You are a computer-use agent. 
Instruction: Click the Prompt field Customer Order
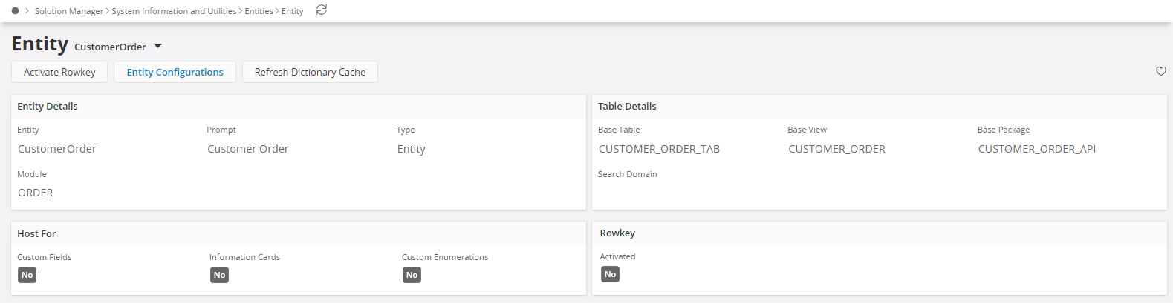248,149
